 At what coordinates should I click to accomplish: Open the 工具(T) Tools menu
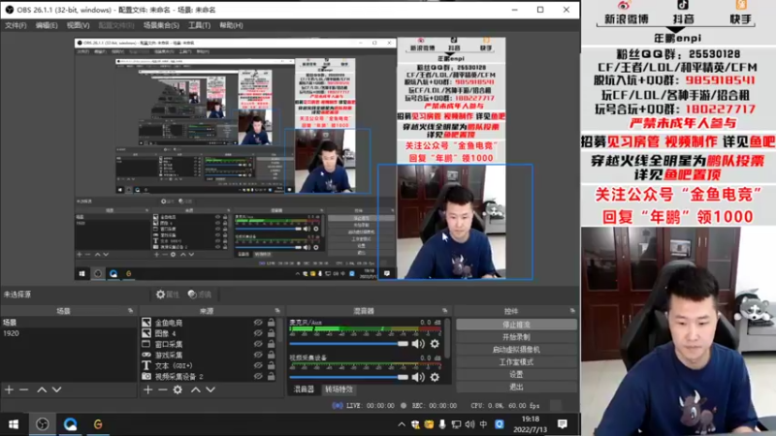point(199,25)
